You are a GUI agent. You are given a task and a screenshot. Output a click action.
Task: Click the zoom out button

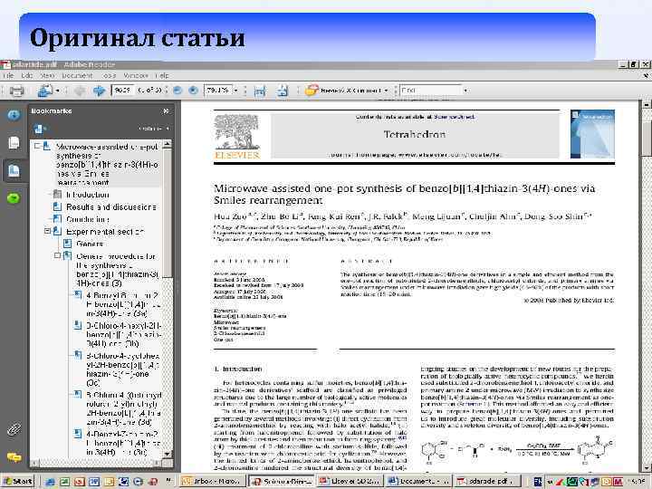177,91
